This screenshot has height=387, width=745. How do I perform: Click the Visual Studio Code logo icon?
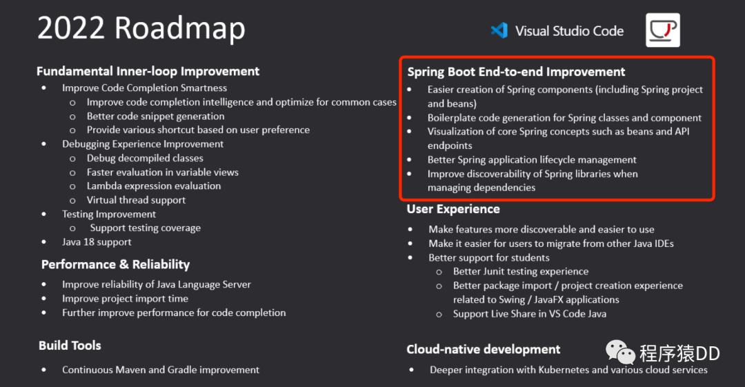pyautogui.click(x=499, y=30)
